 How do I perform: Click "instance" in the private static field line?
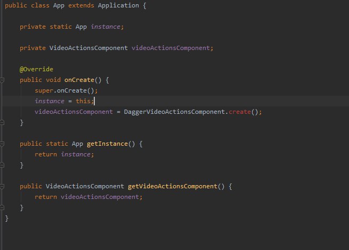[x=105, y=27]
